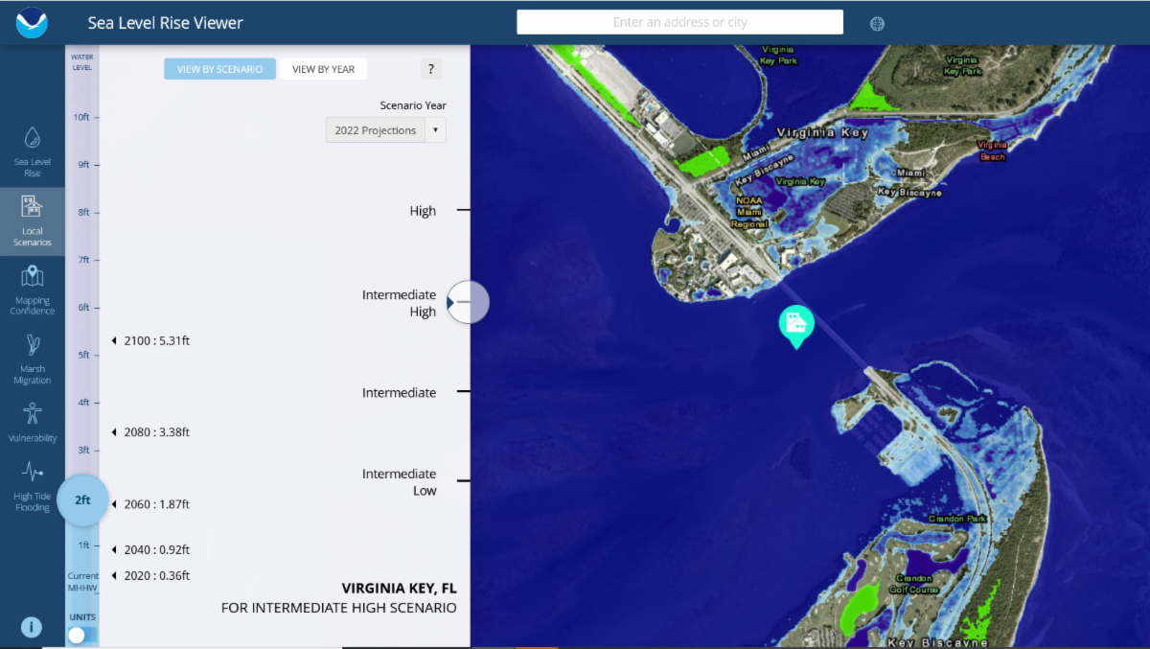This screenshot has width=1150, height=649.
Task: Collapse the 2100 : 5.31ft entry arrow
Action: (x=114, y=339)
